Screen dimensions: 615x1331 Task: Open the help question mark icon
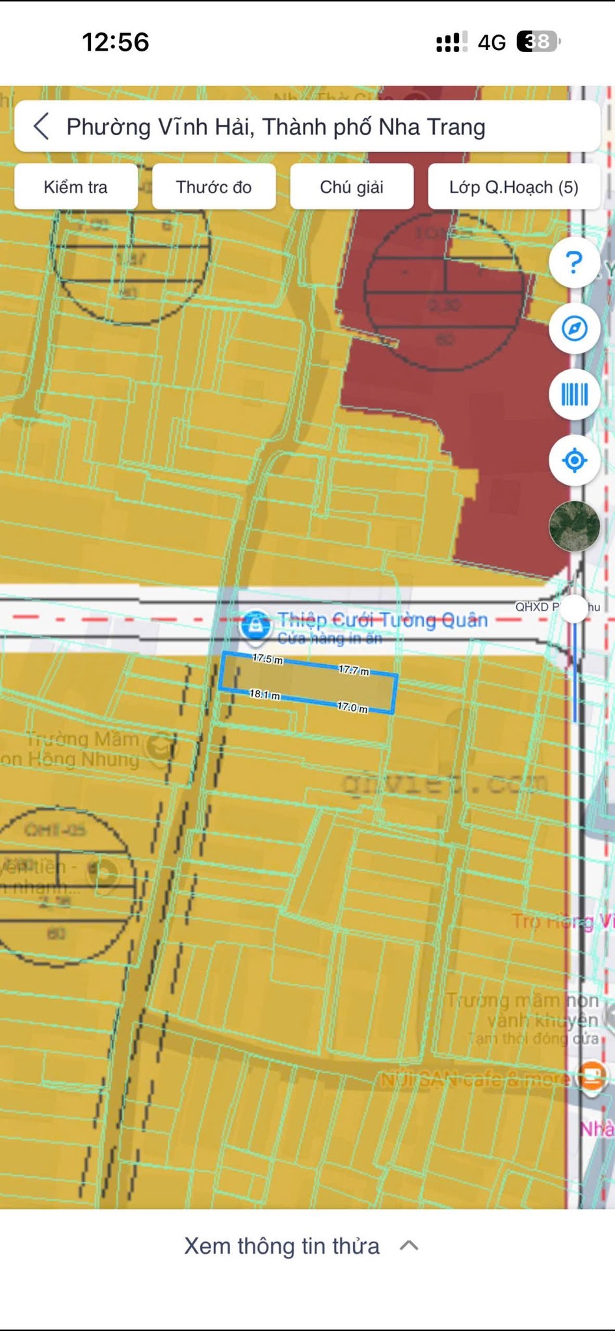[x=574, y=263]
